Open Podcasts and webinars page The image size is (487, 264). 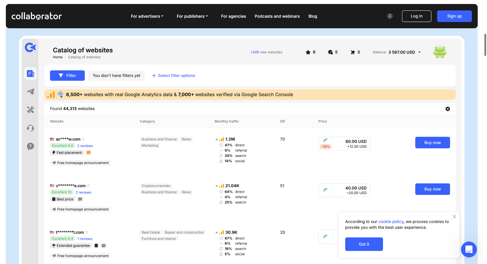pos(277,16)
